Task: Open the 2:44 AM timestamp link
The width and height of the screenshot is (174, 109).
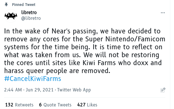Action: 13,90
